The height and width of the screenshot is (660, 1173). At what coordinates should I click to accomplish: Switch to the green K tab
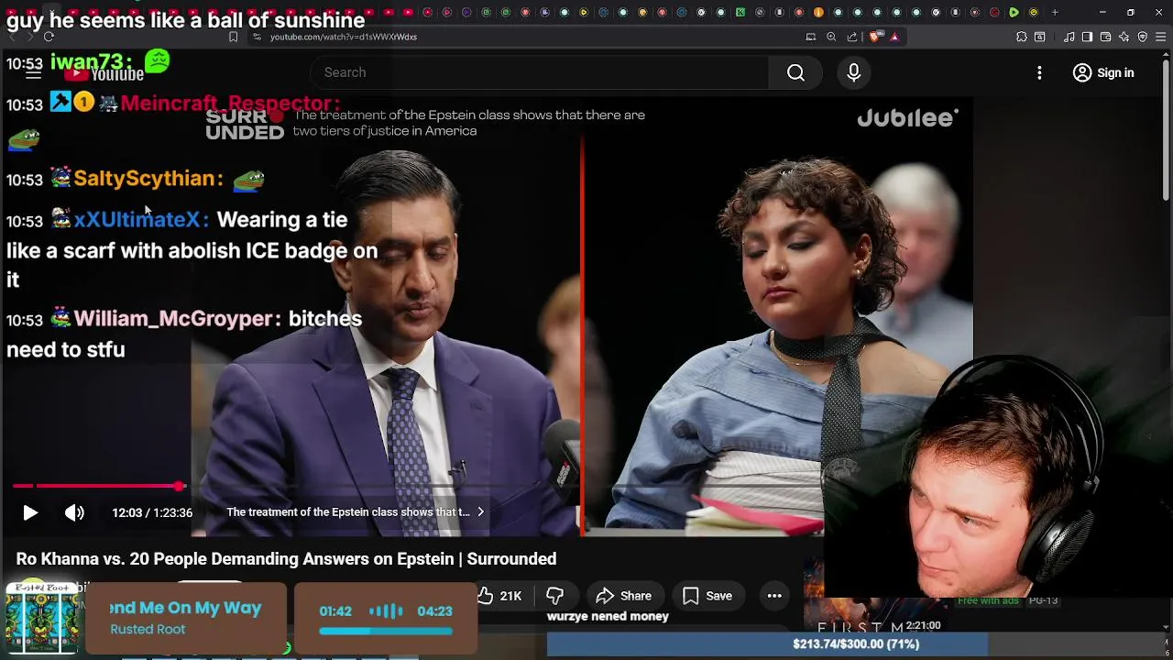(x=740, y=12)
